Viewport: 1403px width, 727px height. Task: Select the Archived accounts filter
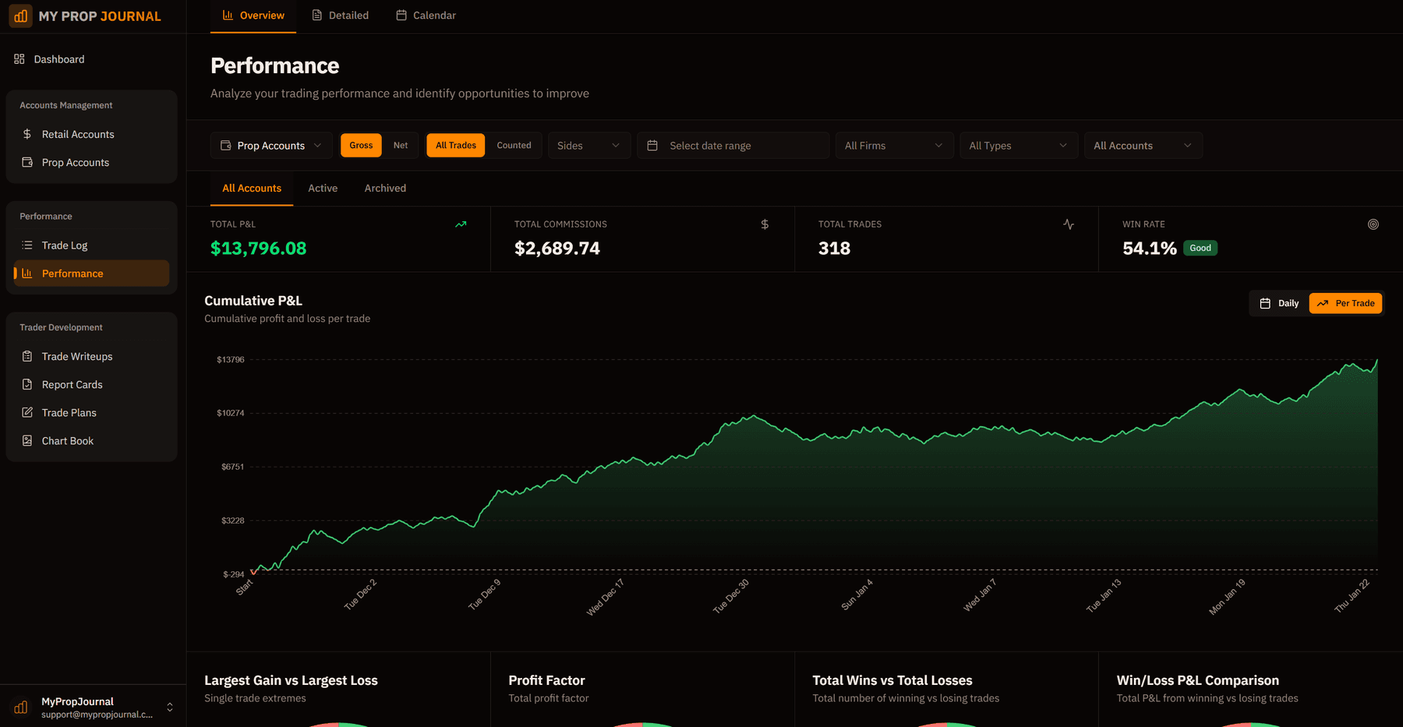click(x=384, y=188)
